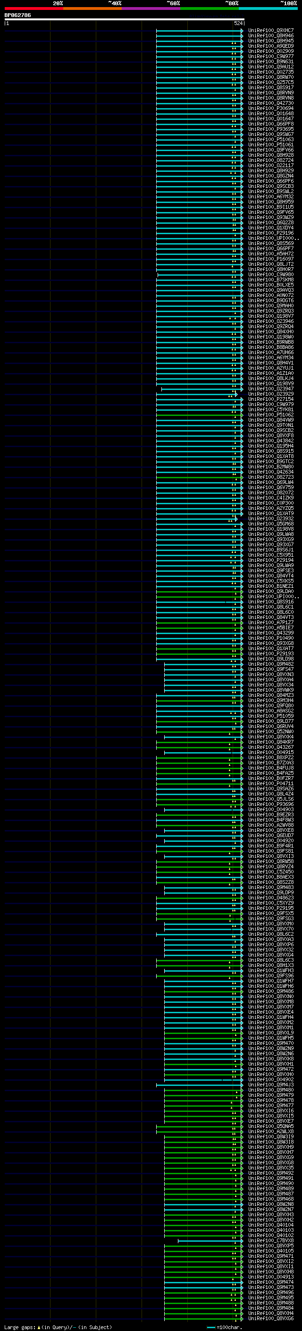302x1331 pixels.
Task: Click hit label UniRef100_A2YUJ1
Action: [271, 368]
